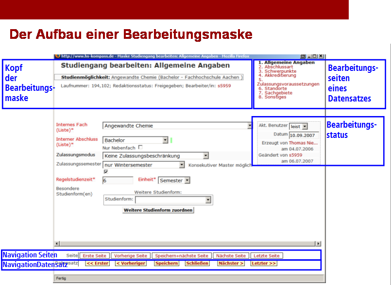Click the Studienmöglichkeit Angewandte Chemie text
The width and height of the screenshot is (391, 285).
click(x=152, y=77)
